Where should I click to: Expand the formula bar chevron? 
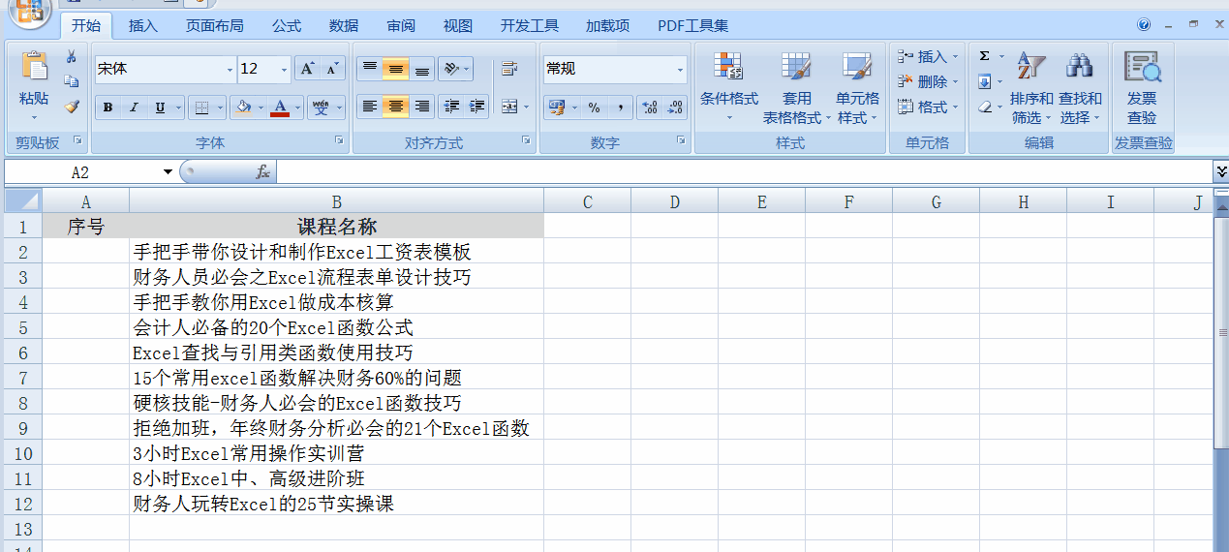(1220, 171)
